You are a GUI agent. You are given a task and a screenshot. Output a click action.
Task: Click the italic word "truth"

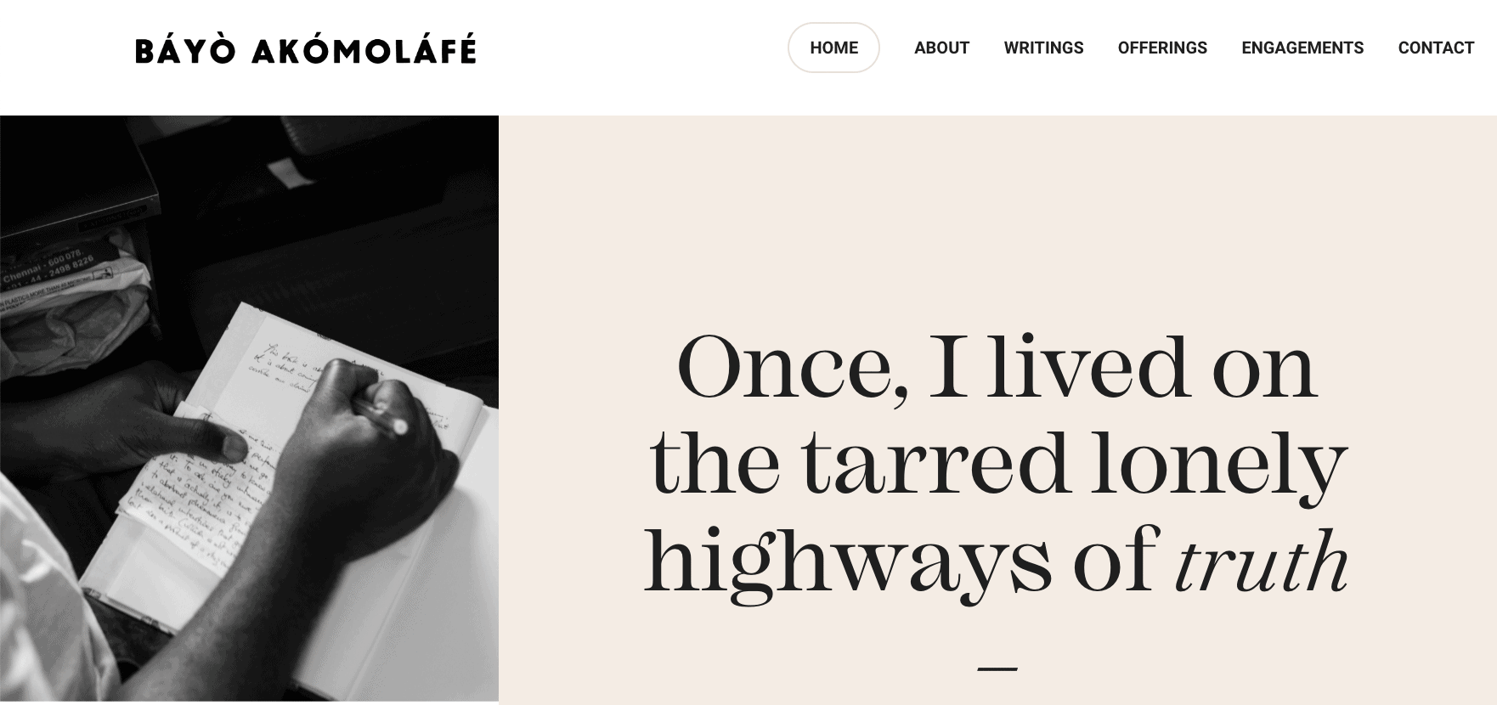click(x=1261, y=561)
